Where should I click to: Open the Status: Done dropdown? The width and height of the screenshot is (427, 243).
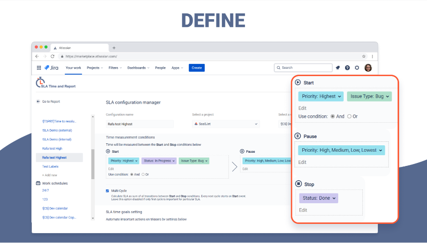pyautogui.click(x=319, y=198)
